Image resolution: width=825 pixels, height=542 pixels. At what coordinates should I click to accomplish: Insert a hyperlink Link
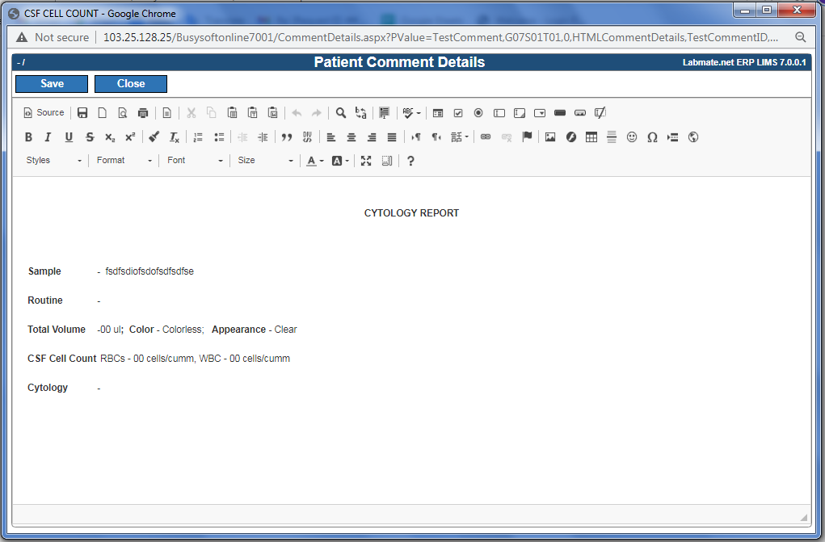click(486, 137)
